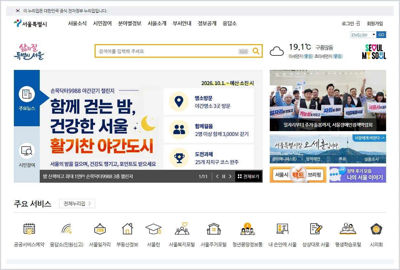Click the 전체보기 button on banner
The width and height of the screenshot is (400, 270).
(x=248, y=177)
